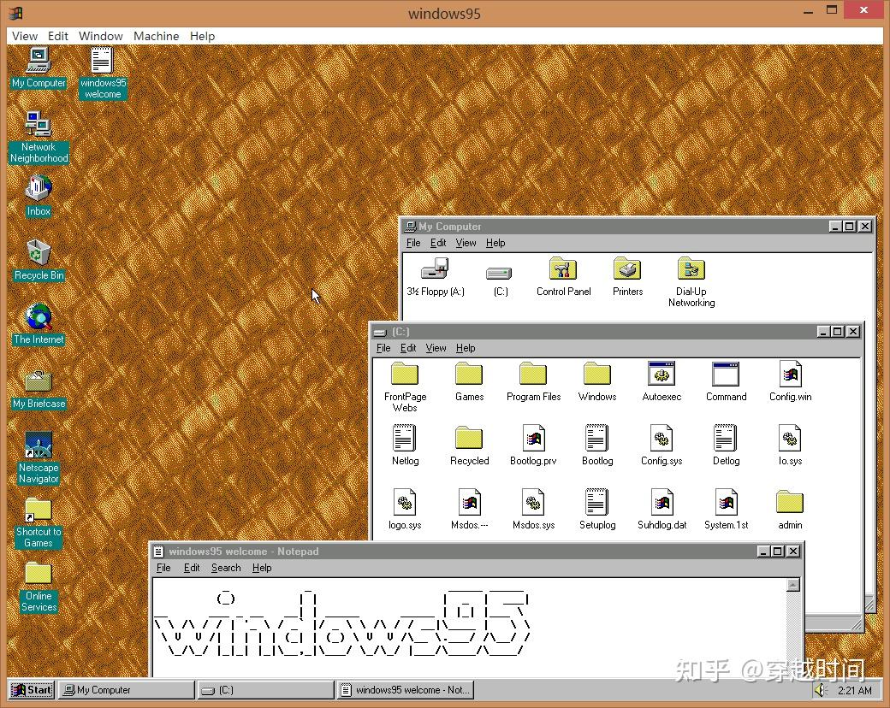The width and height of the screenshot is (890, 708).
Task: Click the speaker icon in the system tray
Action: click(819, 690)
